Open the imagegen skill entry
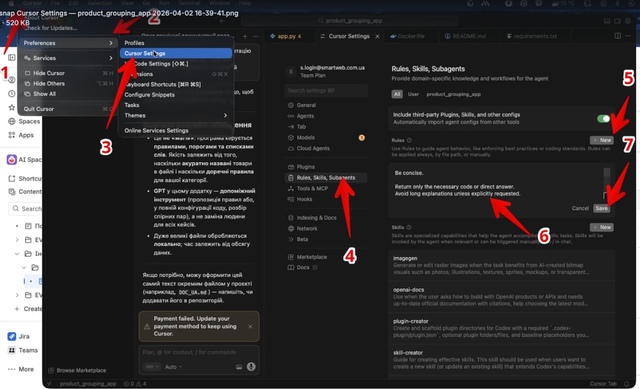 pos(502,265)
